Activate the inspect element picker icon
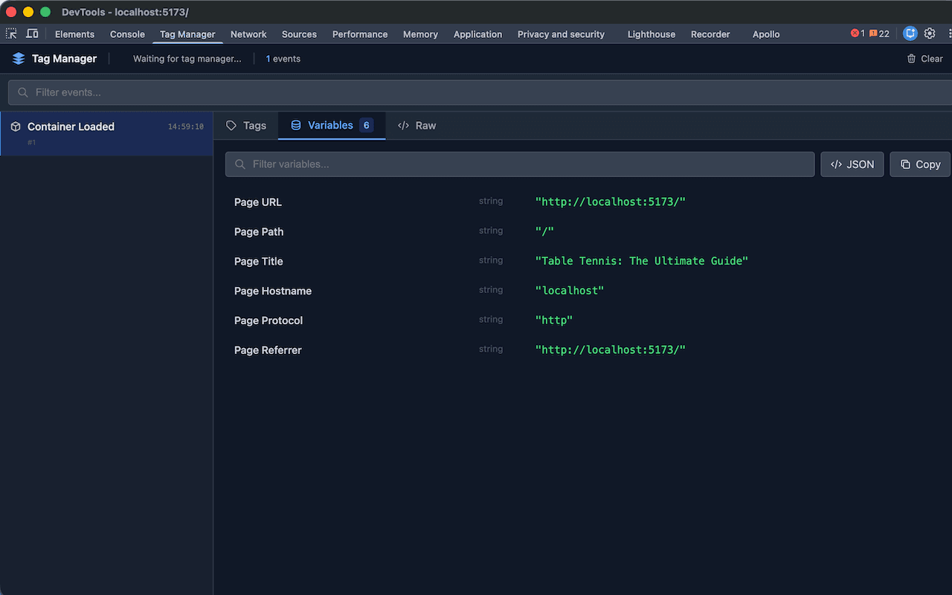952x595 pixels. [11, 33]
